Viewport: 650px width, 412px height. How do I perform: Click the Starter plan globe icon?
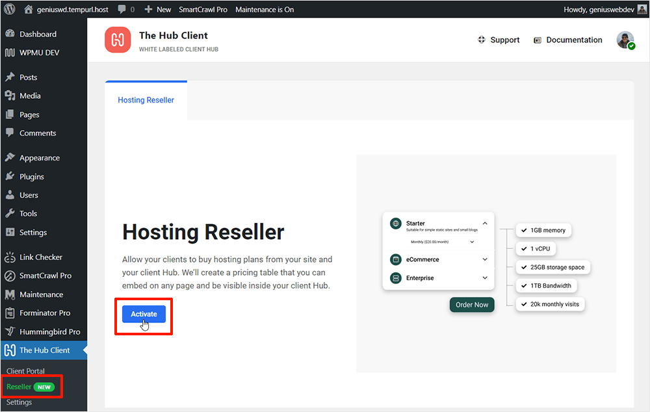[396, 224]
